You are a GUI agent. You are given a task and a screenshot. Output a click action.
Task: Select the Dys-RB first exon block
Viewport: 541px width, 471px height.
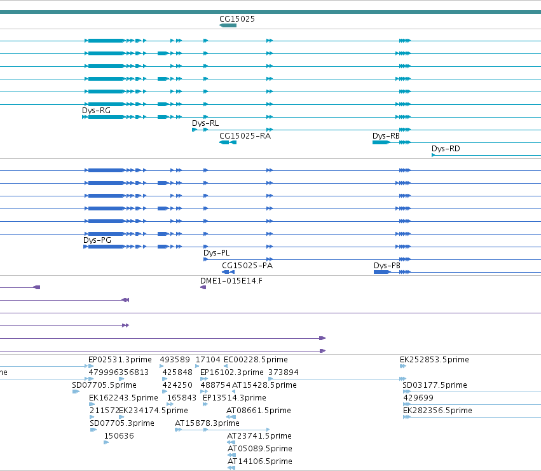pos(381,142)
